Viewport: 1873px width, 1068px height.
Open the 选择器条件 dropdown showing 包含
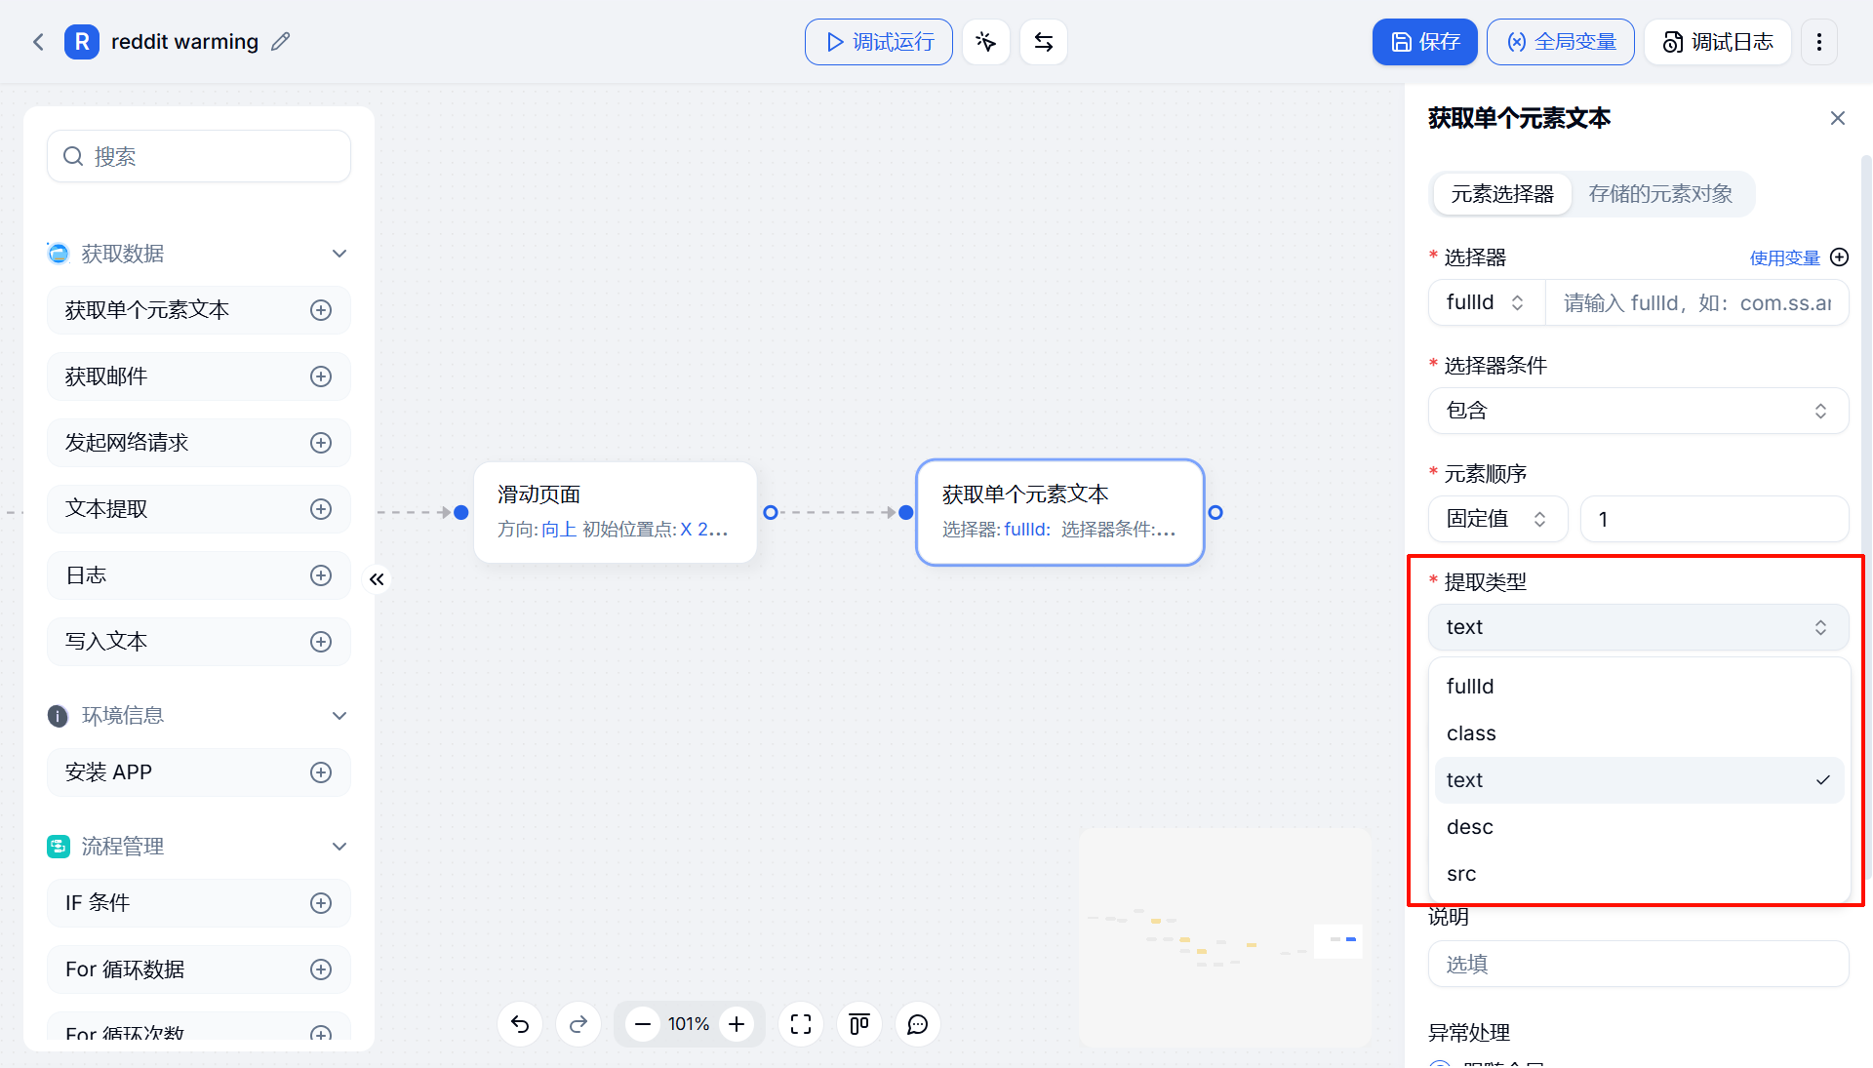click(x=1639, y=411)
